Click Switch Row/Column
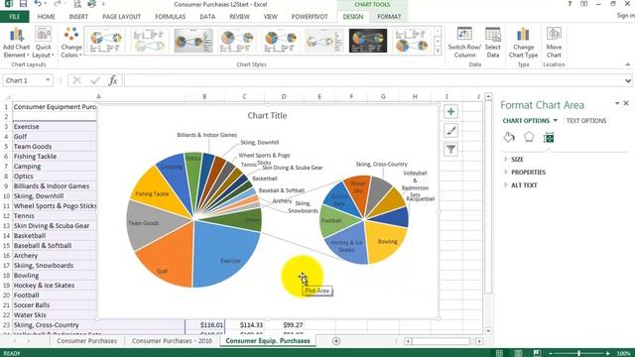 click(x=464, y=43)
